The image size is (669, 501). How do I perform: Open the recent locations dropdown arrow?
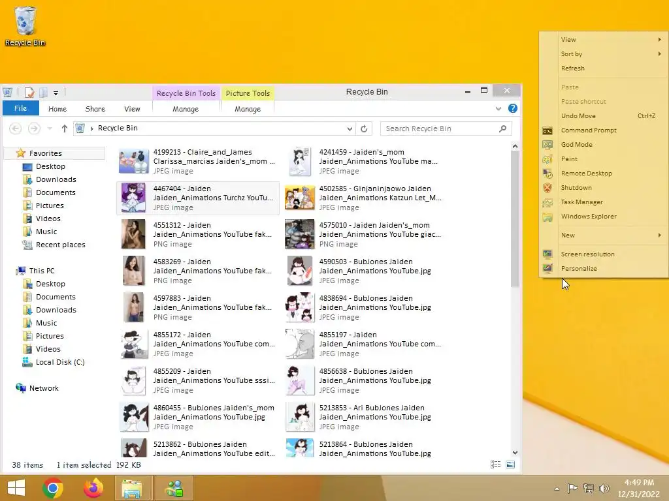(50, 129)
